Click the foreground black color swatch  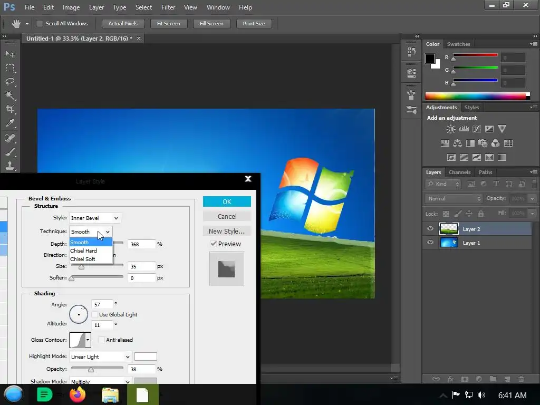(x=430, y=59)
